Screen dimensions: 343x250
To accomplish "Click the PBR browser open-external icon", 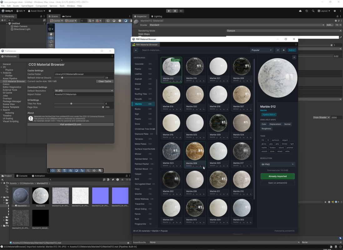I will [278, 50].
